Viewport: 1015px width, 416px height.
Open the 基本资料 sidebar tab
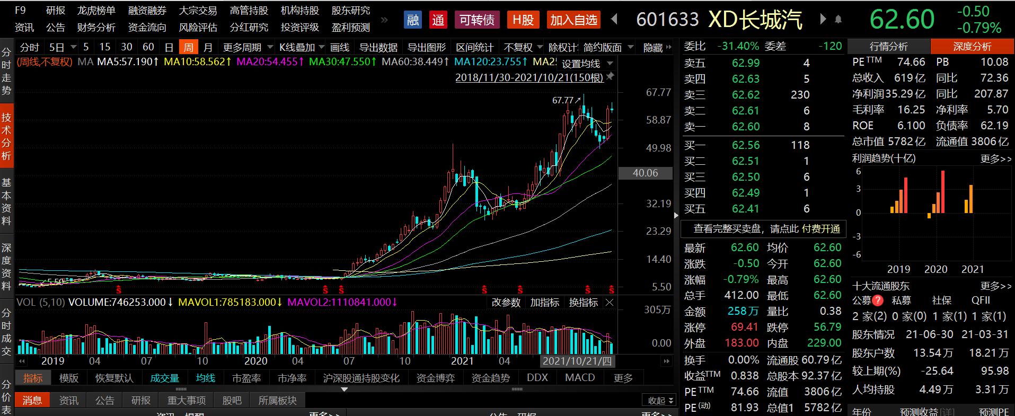pyautogui.click(x=6, y=202)
